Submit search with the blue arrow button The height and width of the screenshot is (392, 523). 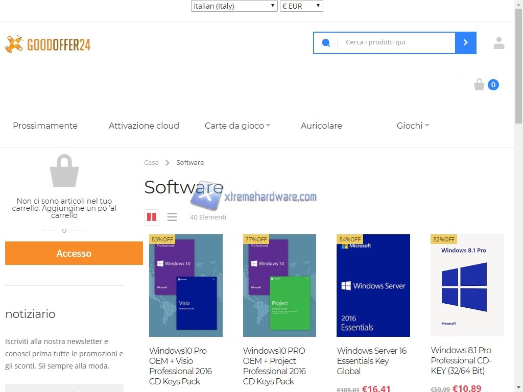coord(465,43)
